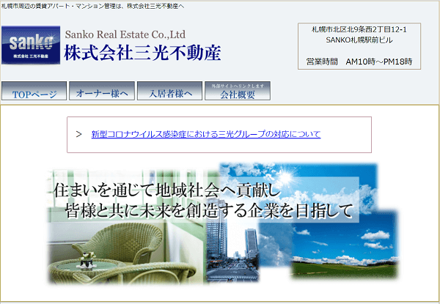Click the SANKO札幌駅前ビル text
Viewport: 440px width, 304px height.
pyautogui.click(x=359, y=40)
